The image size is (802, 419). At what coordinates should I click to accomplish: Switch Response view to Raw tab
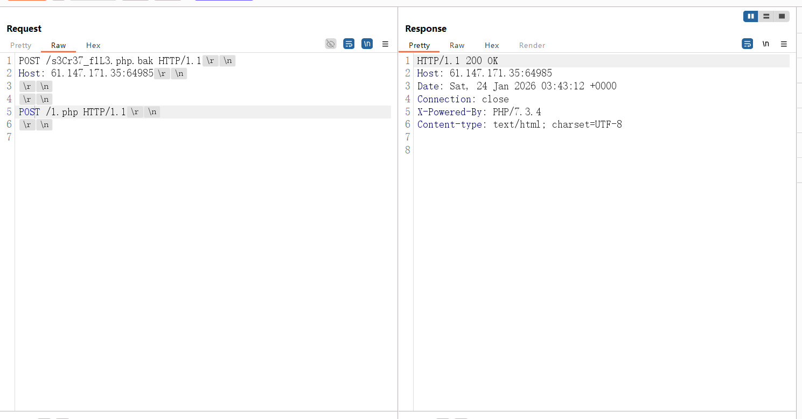(x=457, y=45)
